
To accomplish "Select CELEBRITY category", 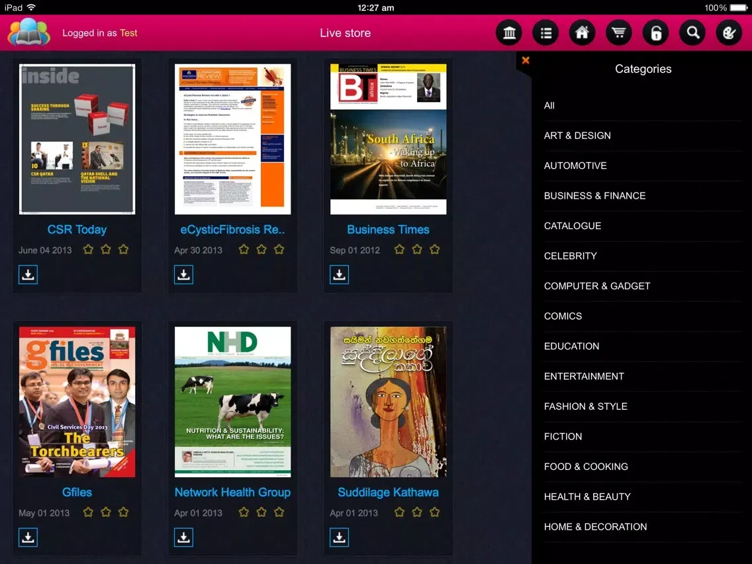I will (x=643, y=256).
